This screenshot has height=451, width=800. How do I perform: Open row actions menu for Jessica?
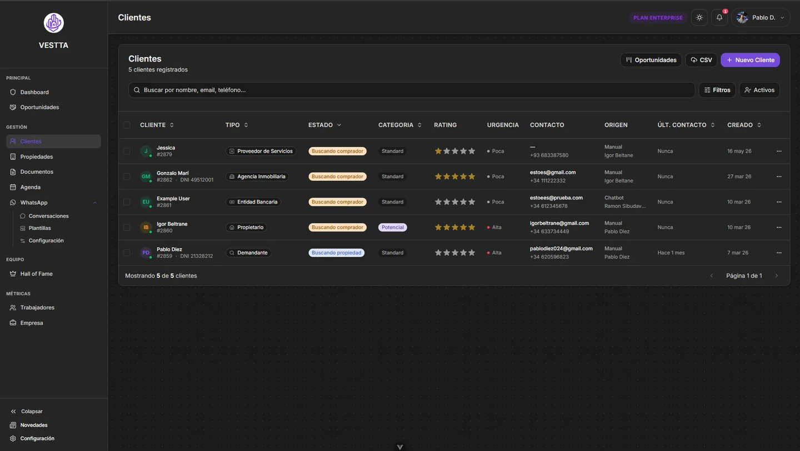pos(779,151)
